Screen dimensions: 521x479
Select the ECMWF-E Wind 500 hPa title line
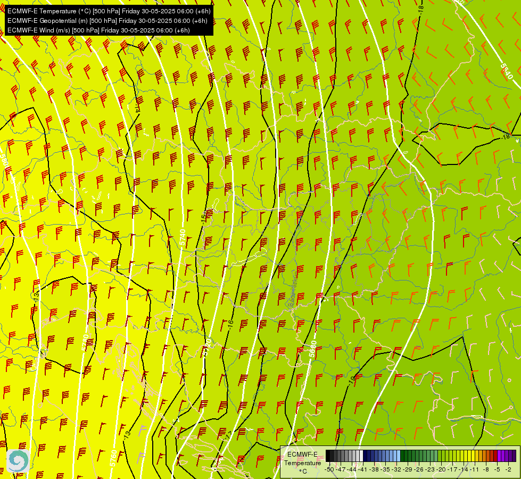[98, 30]
